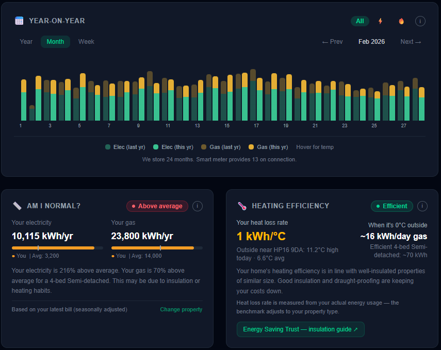This screenshot has height=350, width=441.
Task: Filter chart by electricity lightning icon
Action: 381,21
